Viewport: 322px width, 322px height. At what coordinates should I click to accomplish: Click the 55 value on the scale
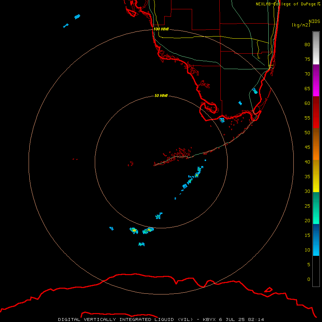click(307, 118)
